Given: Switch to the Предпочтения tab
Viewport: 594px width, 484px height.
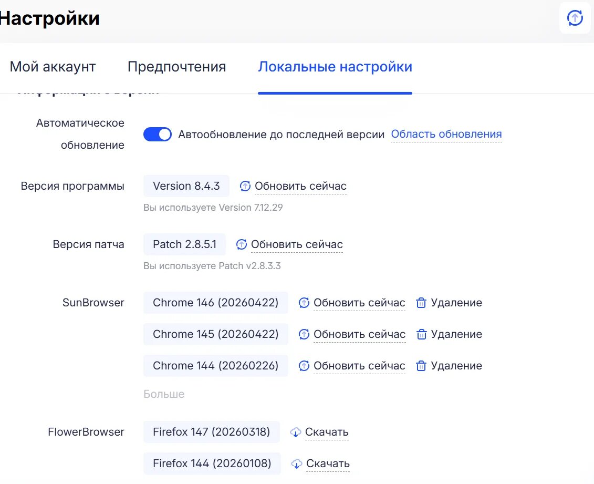Looking at the screenshot, I should pos(176,67).
